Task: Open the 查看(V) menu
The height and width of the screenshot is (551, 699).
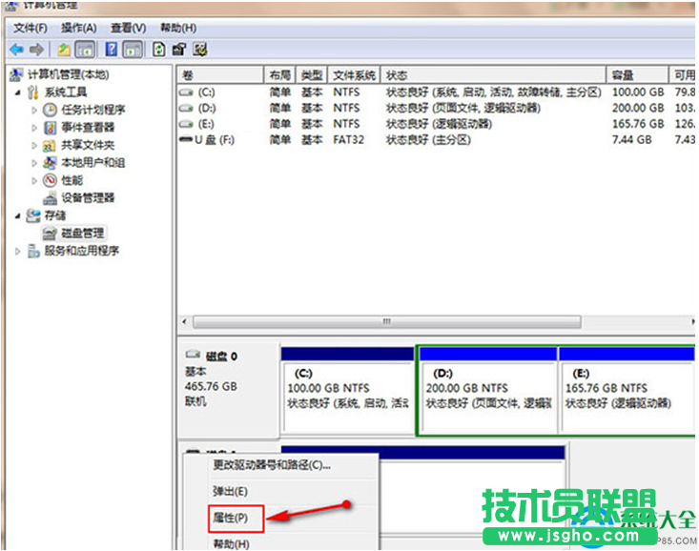Action: (x=128, y=28)
